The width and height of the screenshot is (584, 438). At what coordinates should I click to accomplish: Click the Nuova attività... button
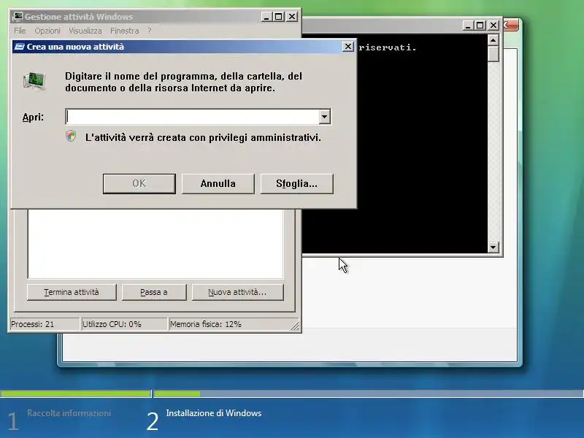237,293
